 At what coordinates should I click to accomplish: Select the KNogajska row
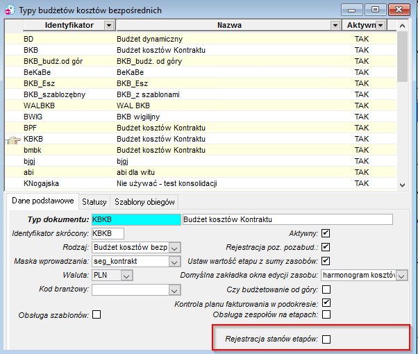(201, 183)
